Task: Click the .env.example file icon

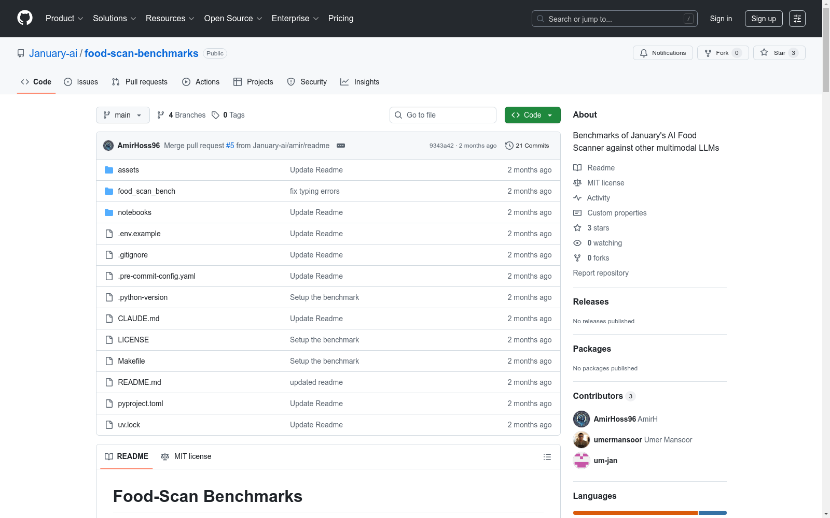Action: point(109,234)
